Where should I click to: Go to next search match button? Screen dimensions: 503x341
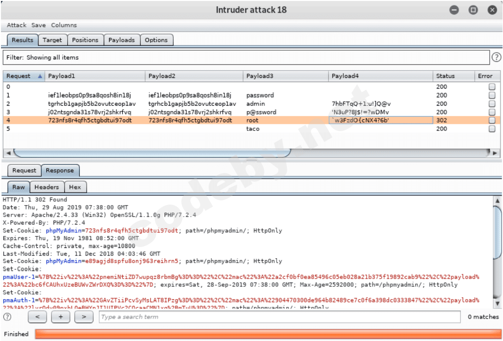tap(84, 317)
